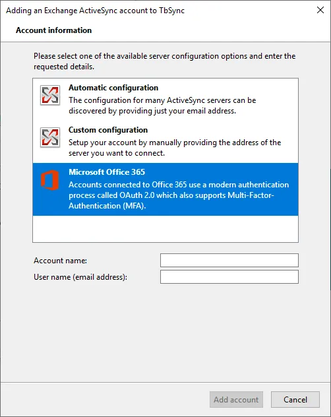Screen dimensions: 331x417
Task: Click the manual server address description text
Action: pyautogui.click(x=175, y=148)
